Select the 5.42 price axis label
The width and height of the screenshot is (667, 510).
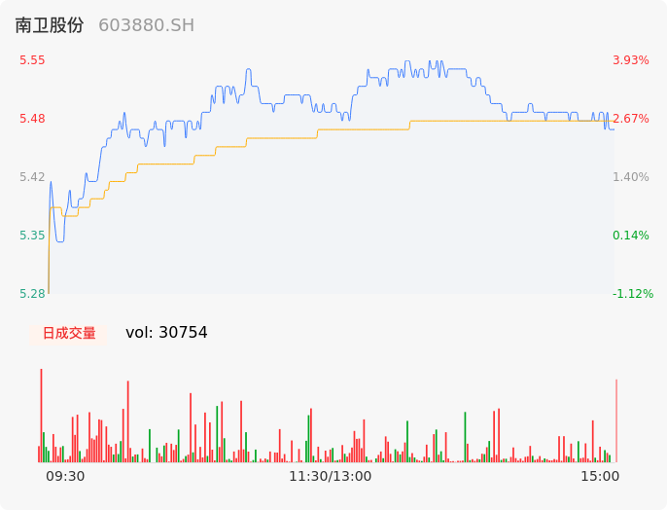[x=32, y=177]
